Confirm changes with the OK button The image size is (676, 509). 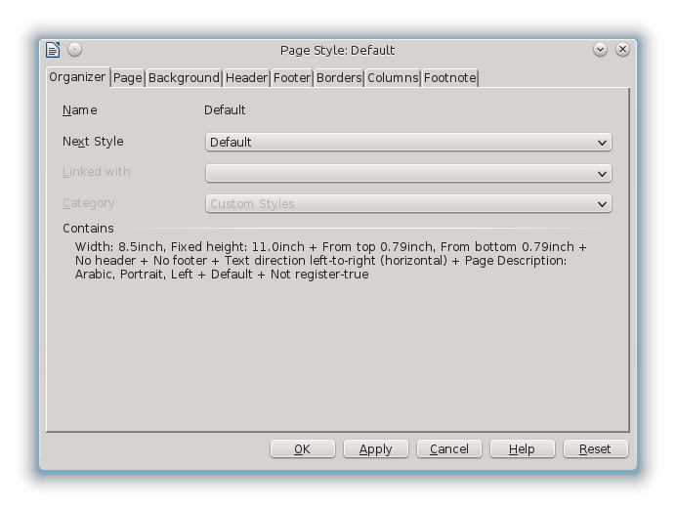(x=303, y=449)
